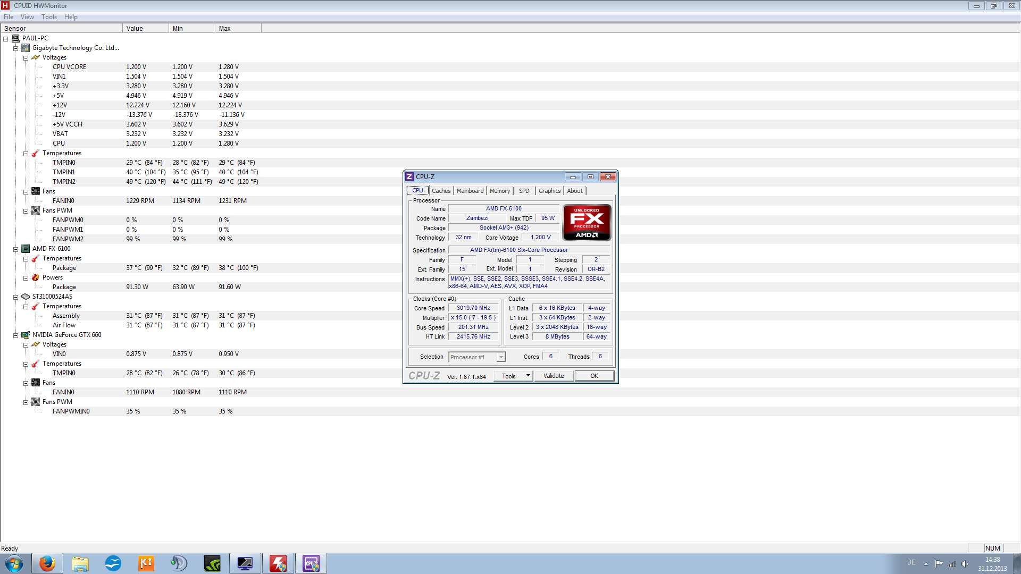Click the Gigabyte motherboard icon
This screenshot has width=1021, height=574.
(26, 48)
